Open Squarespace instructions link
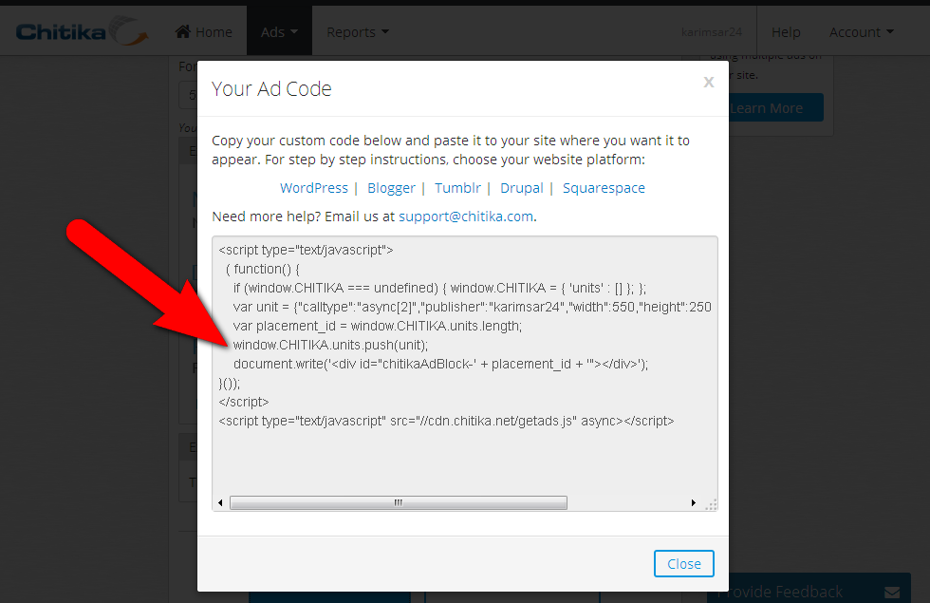The height and width of the screenshot is (603, 930). (604, 188)
